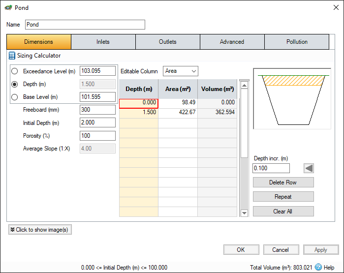The image size is (344, 273).
Task: Select the Exceedance Level radio button
Action: tap(15, 71)
